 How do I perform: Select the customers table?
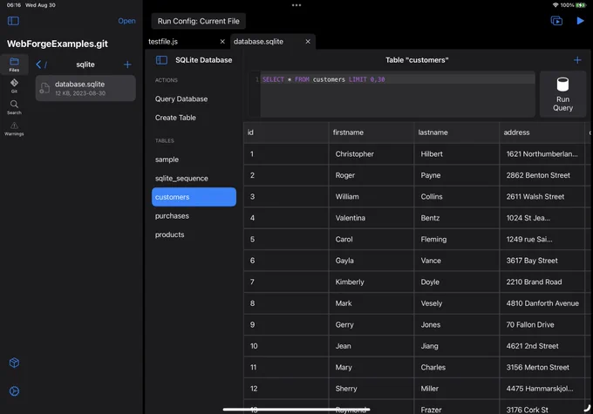pyautogui.click(x=194, y=197)
